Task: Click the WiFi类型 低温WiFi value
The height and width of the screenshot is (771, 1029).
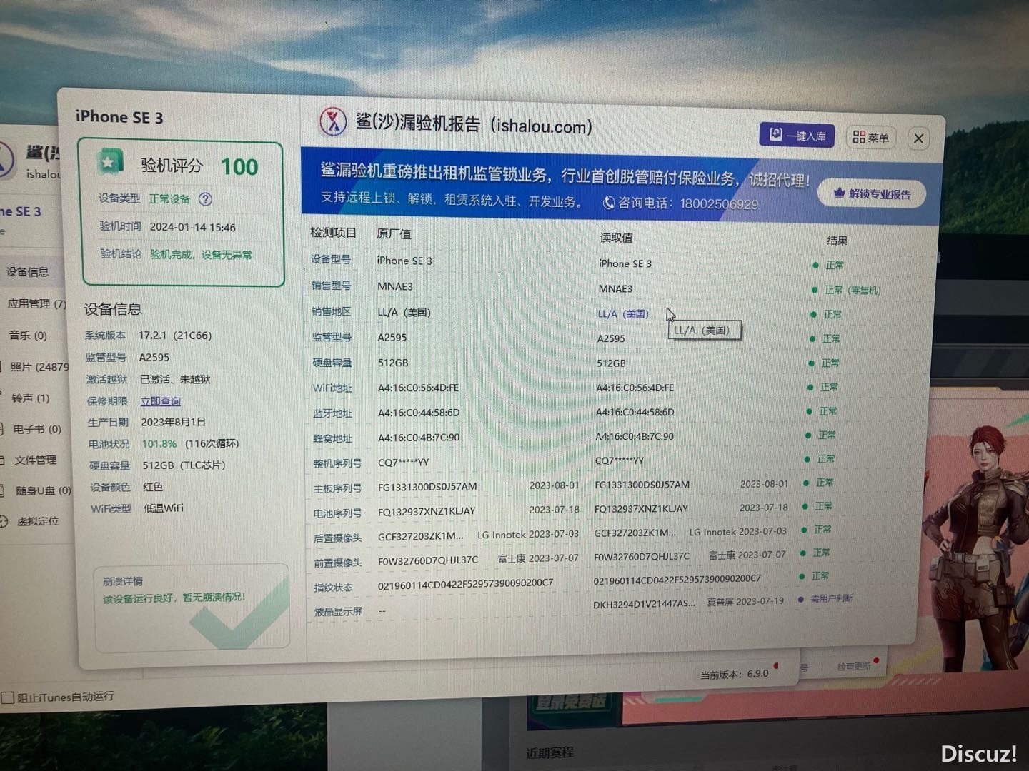Action: 164,508
